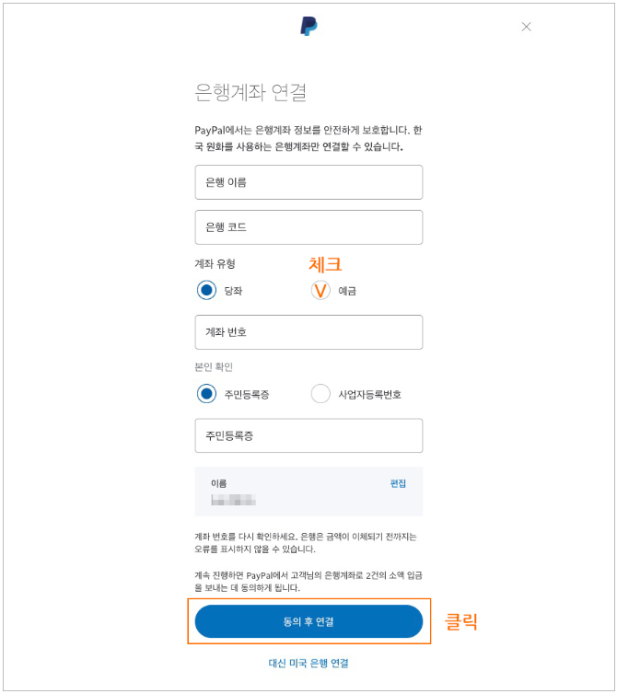
Task: Close the bank account linking dialog
Action: pos(526,27)
